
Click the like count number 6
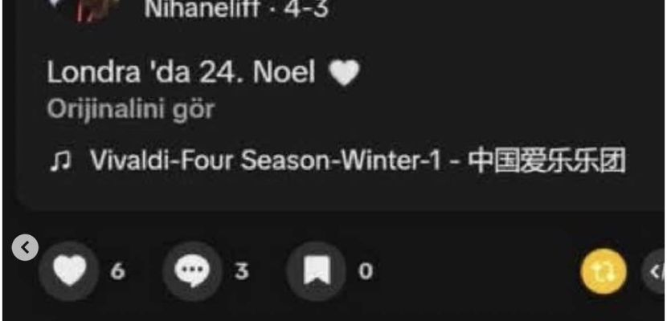pyautogui.click(x=118, y=271)
